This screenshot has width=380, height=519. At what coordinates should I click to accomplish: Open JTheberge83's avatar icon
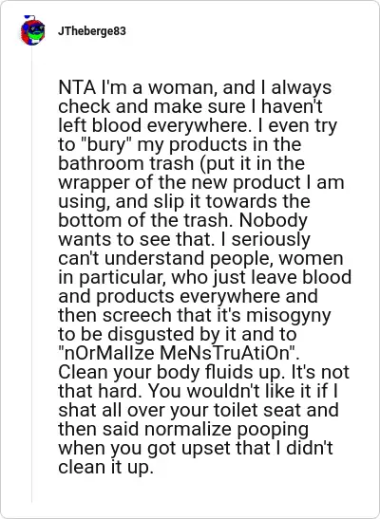(32, 30)
